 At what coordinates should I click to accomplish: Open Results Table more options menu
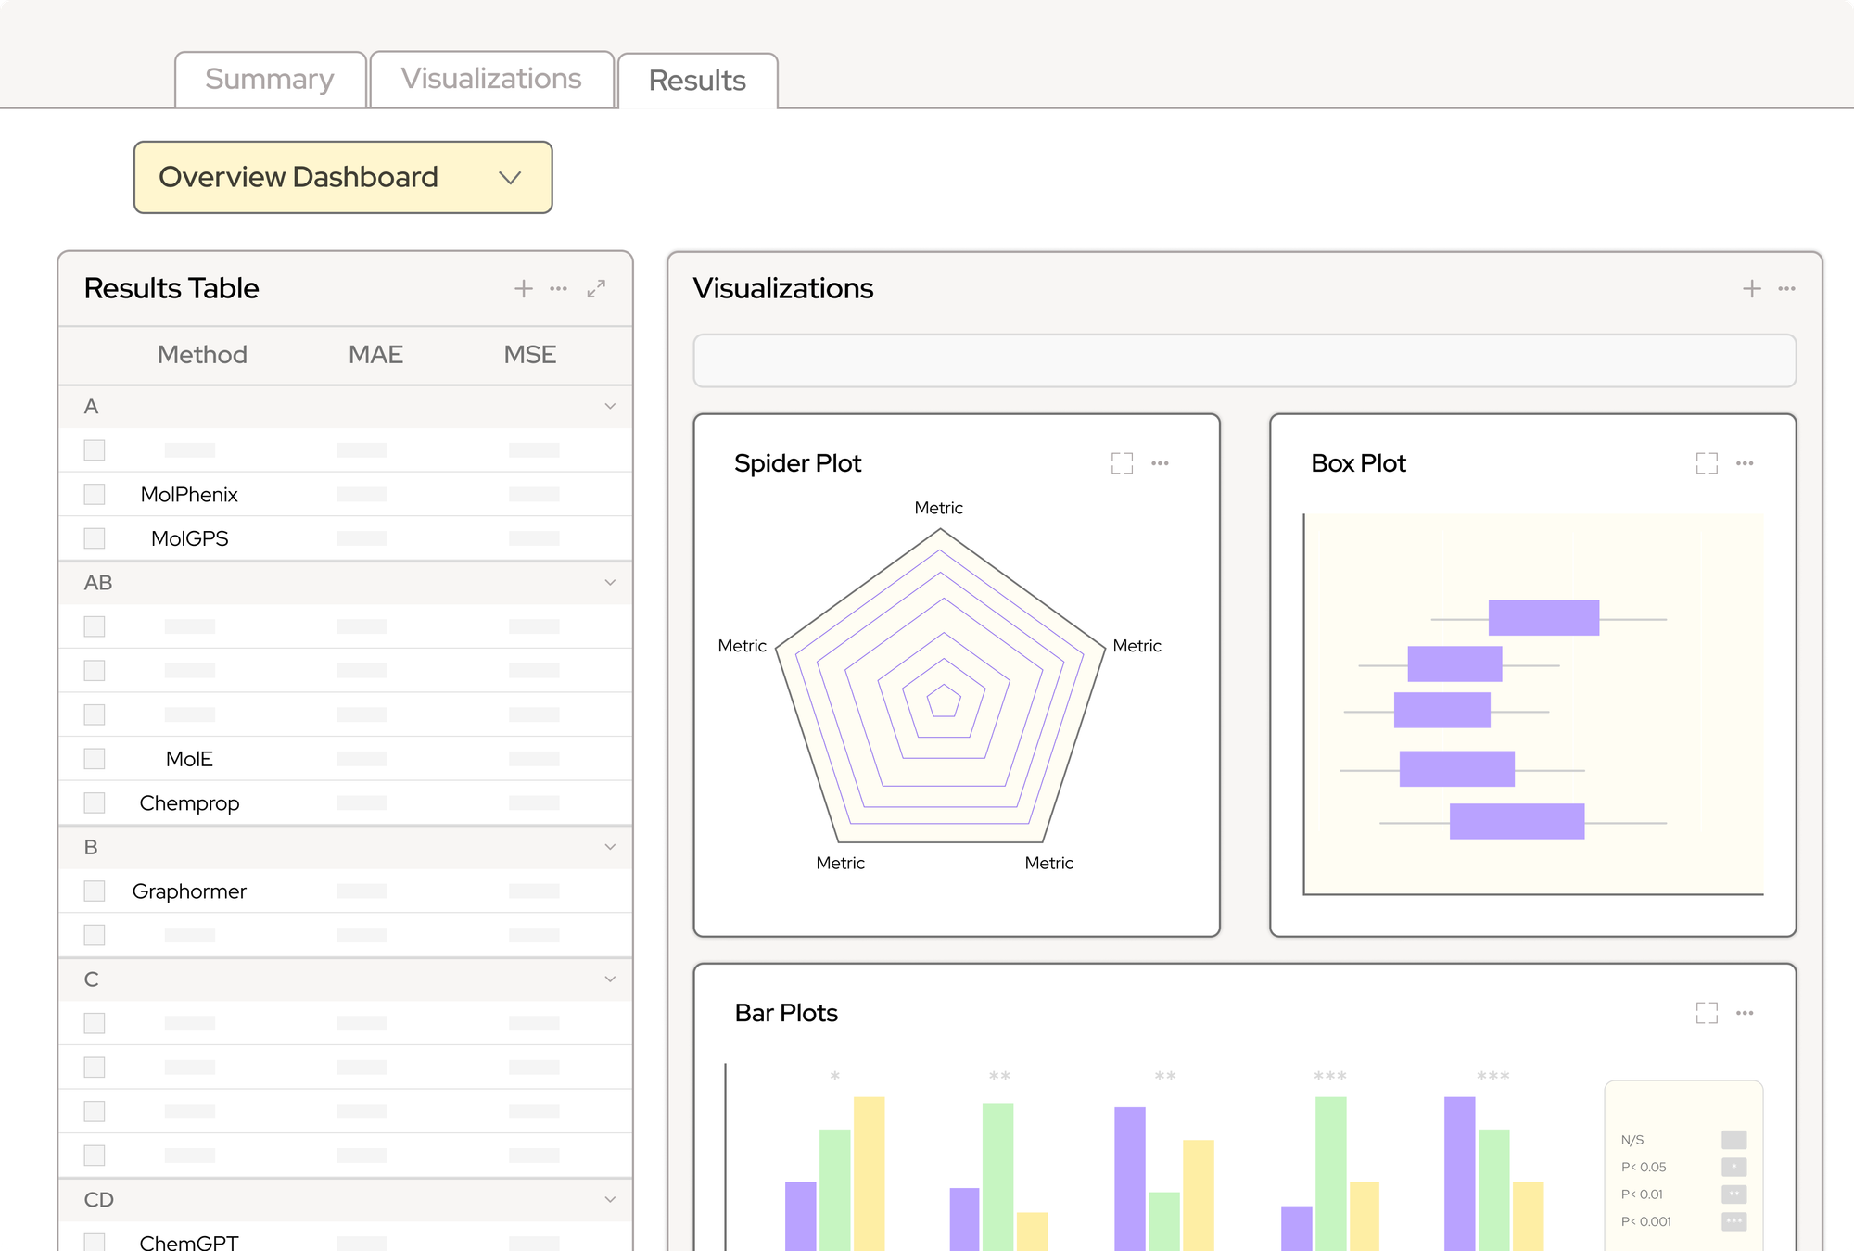tap(558, 289)
